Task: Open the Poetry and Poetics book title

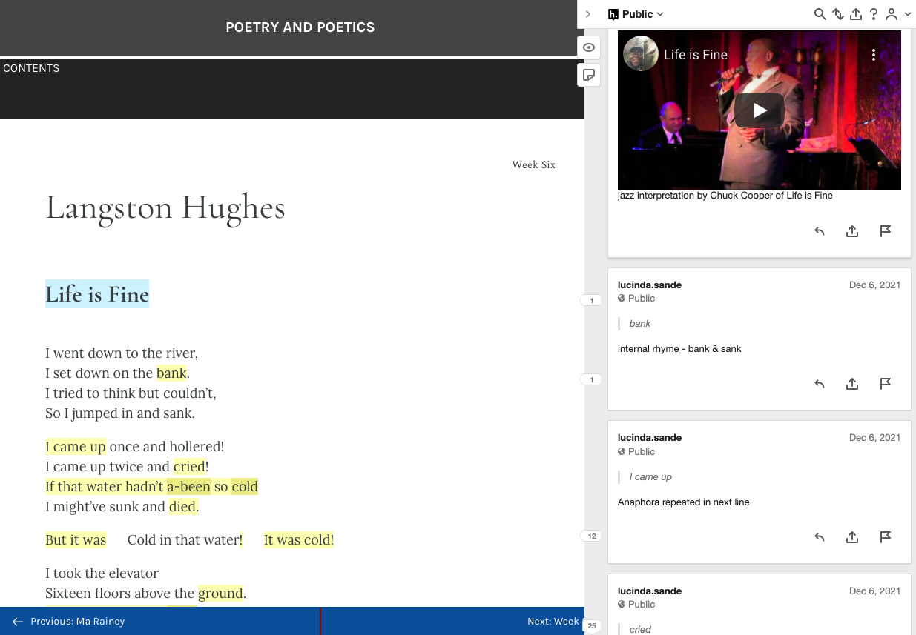Action: coord(300,27)
